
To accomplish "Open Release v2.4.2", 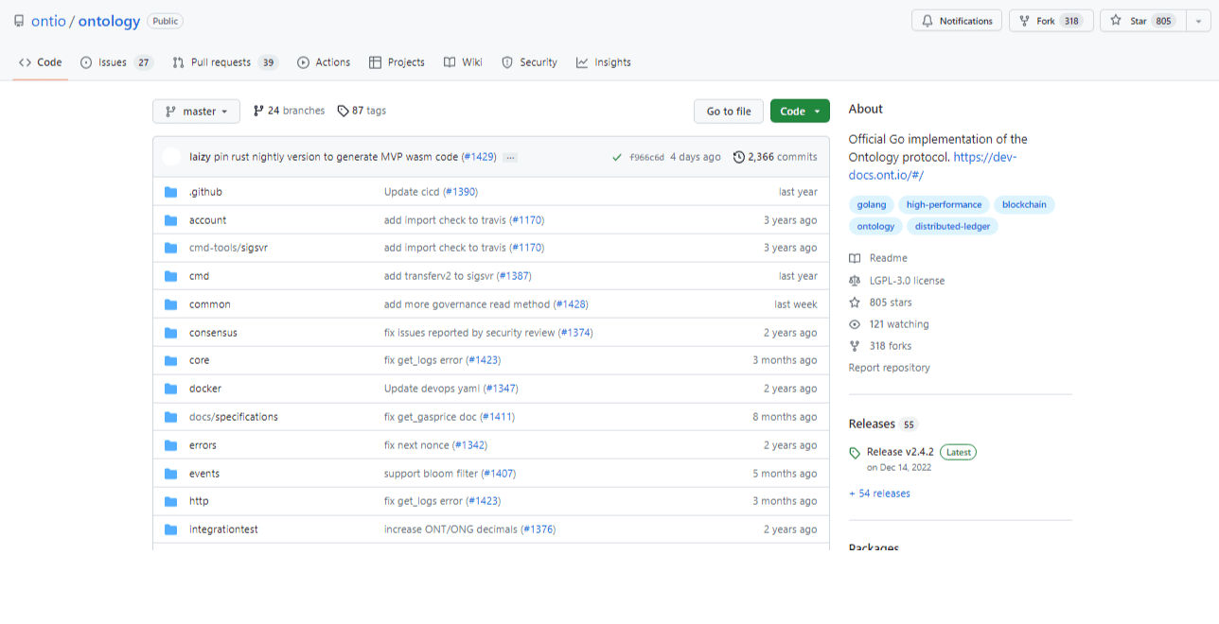I will [900, 452].
